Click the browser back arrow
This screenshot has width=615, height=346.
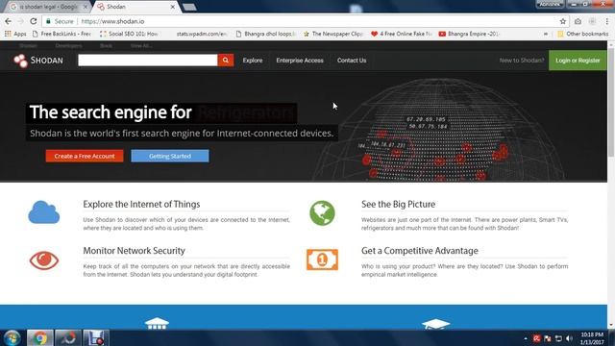coord(9,21)
